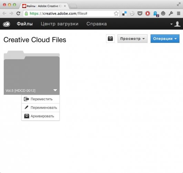Minimize the window with the yellow button
183x173 pixels.
point(9,5)
